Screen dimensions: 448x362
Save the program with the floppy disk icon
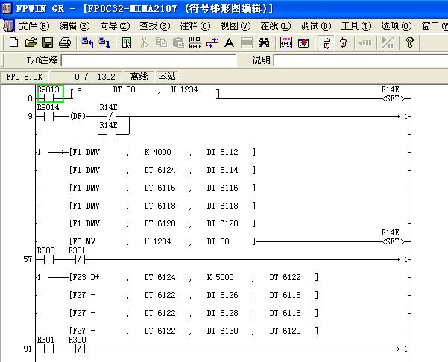click(48, 43)
